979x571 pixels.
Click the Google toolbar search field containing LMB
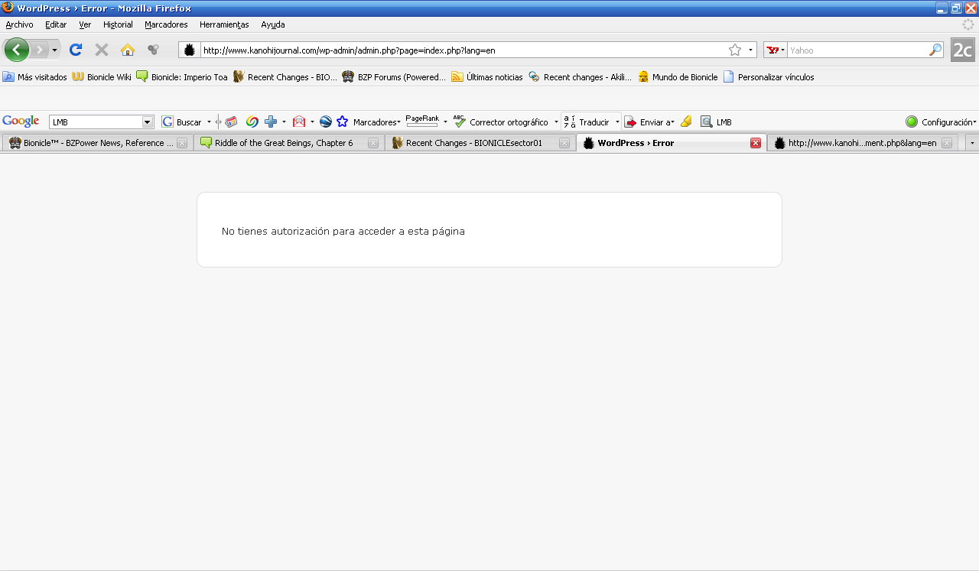[96, 122]
